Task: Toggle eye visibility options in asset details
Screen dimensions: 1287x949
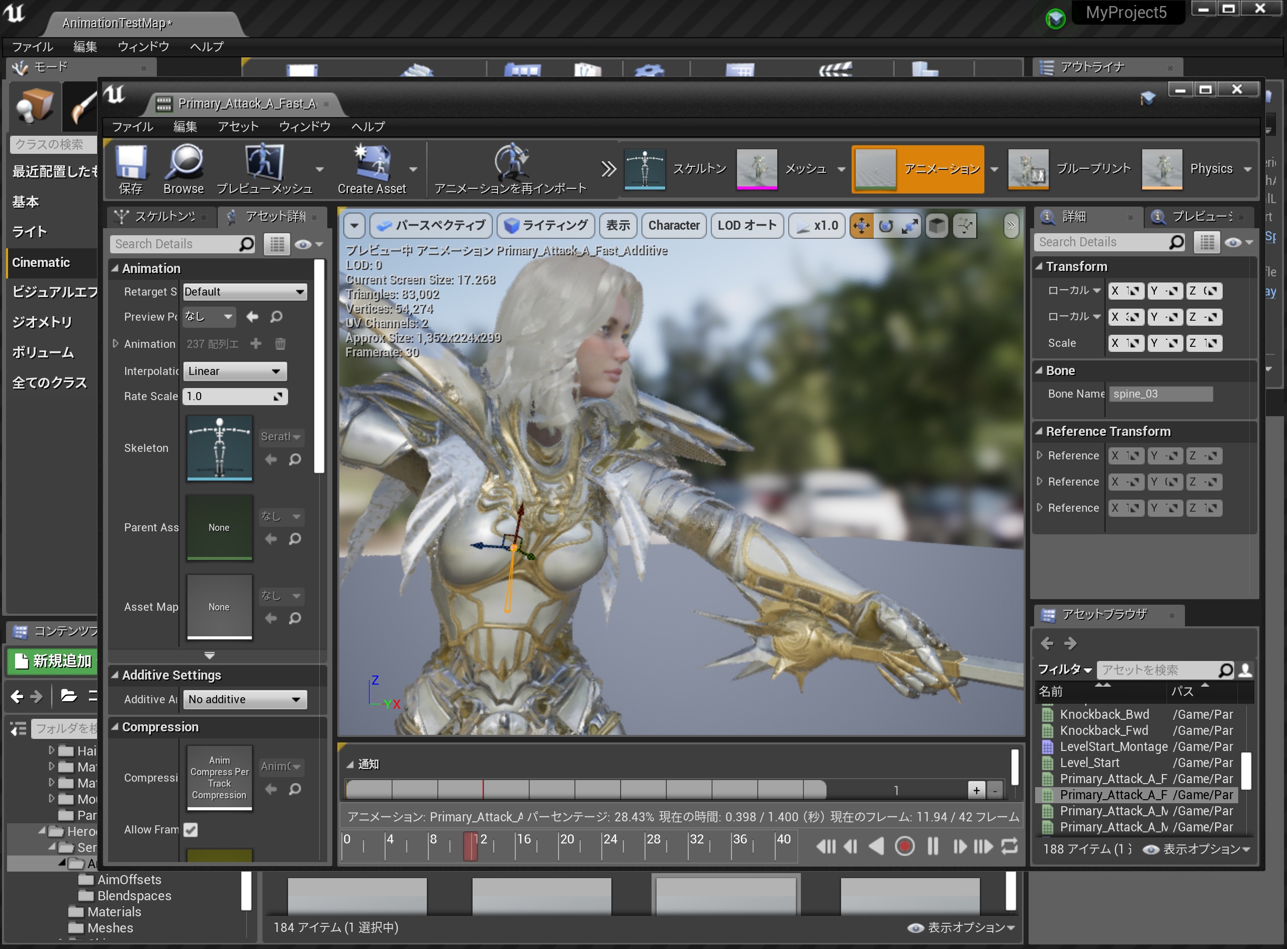Action: point(303,245)
